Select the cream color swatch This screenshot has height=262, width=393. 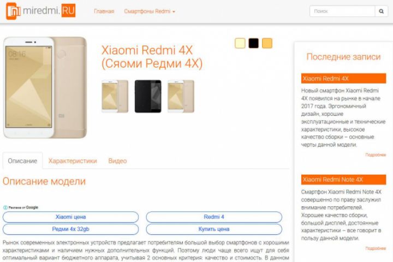click(x=240, y=43)
